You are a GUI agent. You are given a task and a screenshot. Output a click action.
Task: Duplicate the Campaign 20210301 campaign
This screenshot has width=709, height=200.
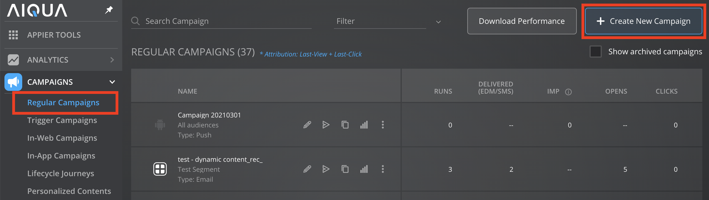click(x=345, y=125)
